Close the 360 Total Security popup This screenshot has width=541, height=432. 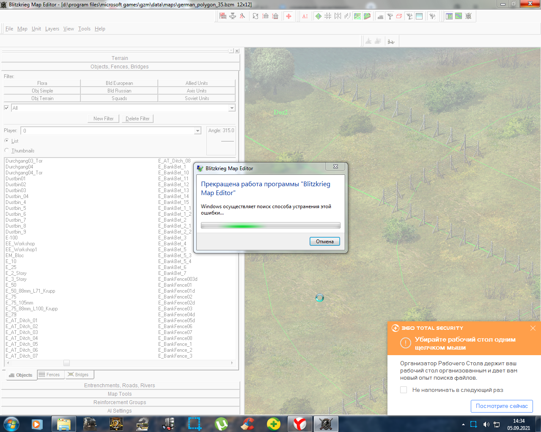(x=533, y=328)
